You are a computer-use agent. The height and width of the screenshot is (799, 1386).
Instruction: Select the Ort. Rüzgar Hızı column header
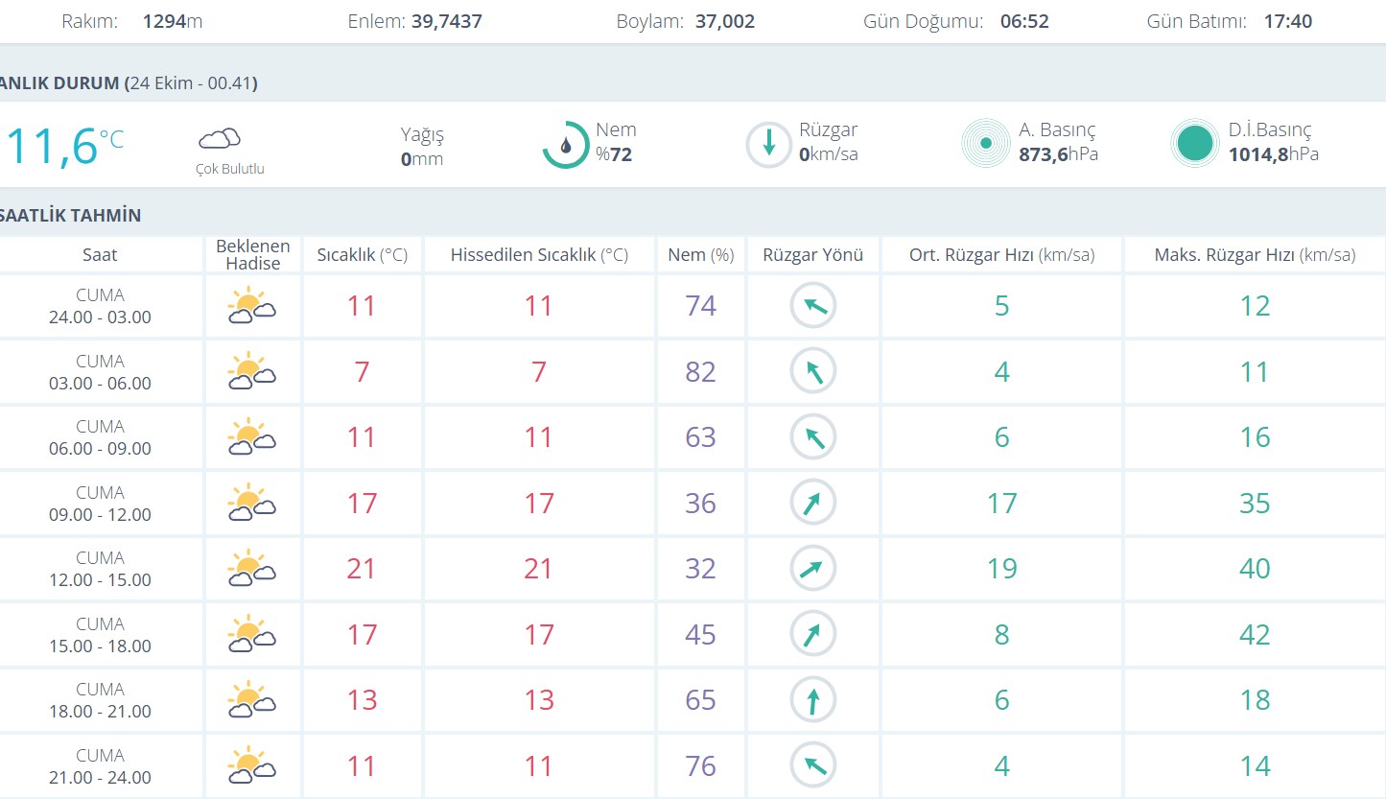[1001, 255]
